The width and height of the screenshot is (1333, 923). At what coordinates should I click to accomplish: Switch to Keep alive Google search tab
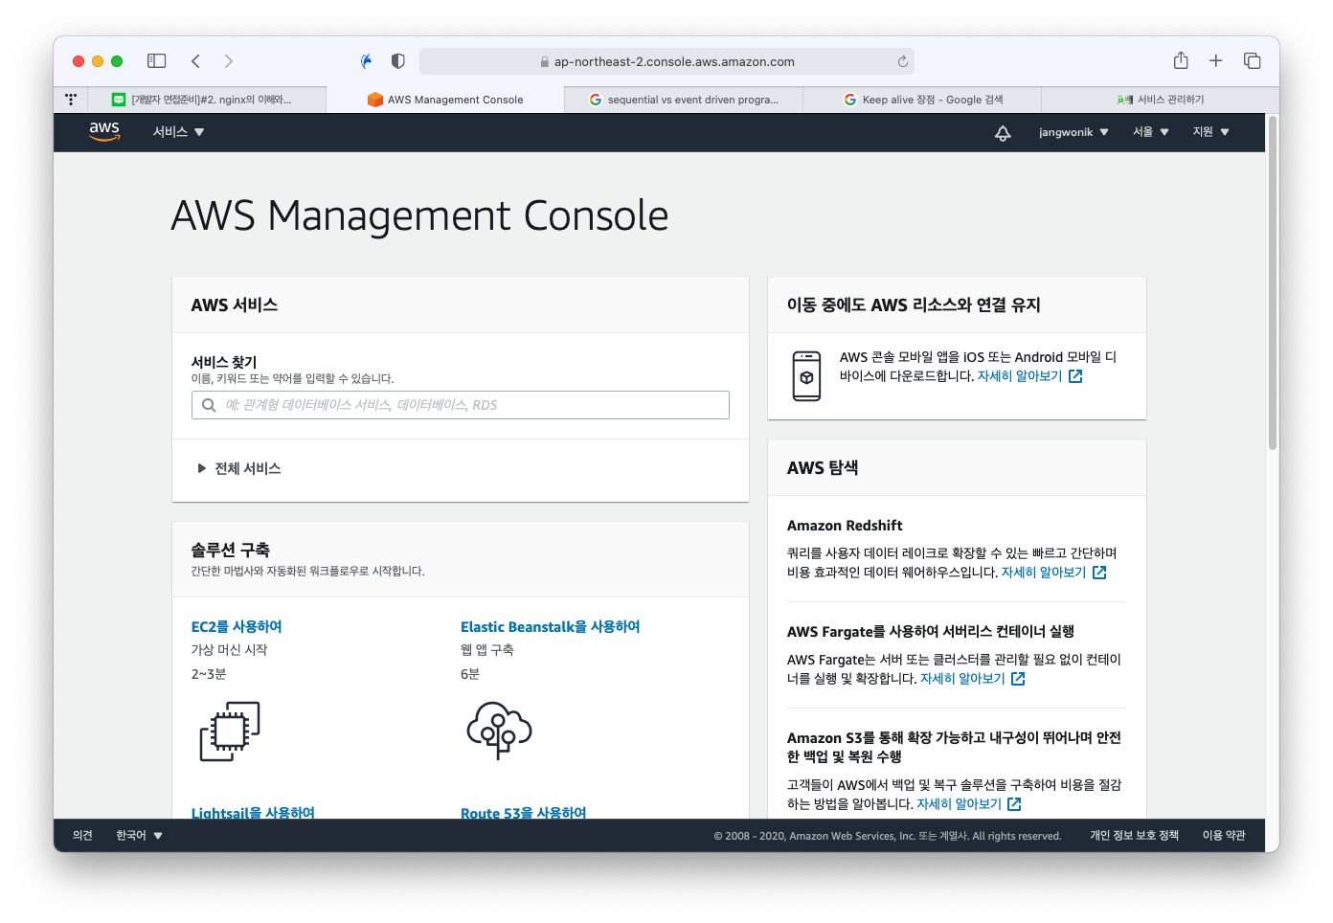[x=922, y=100]
